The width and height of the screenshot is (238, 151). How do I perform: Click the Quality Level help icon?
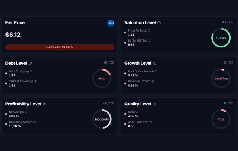154,104
